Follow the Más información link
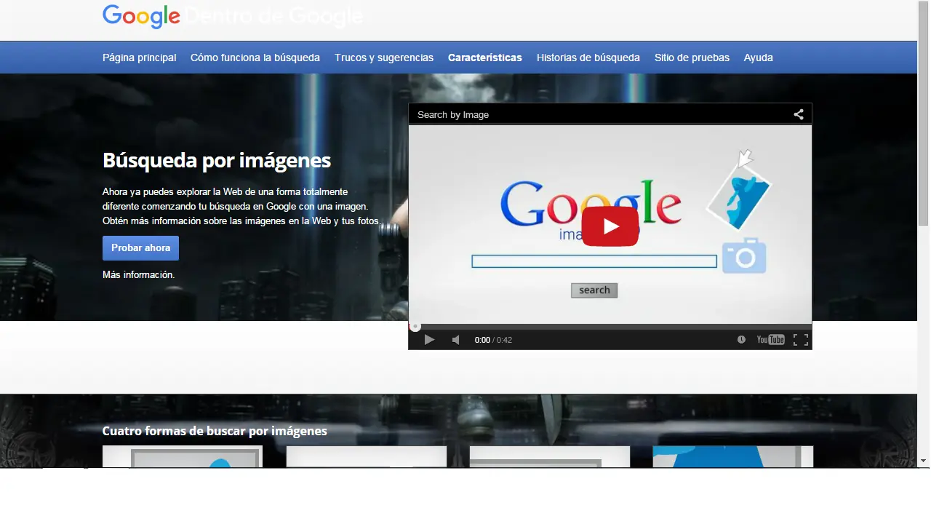 click(138, 275)
